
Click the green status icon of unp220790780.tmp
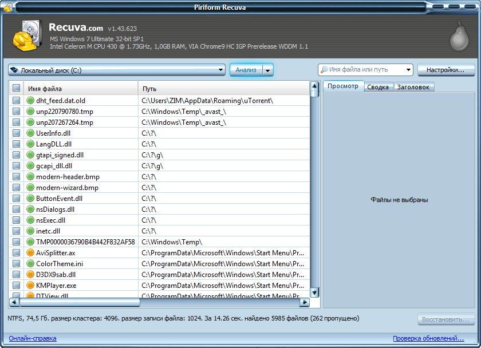point(30,111)
